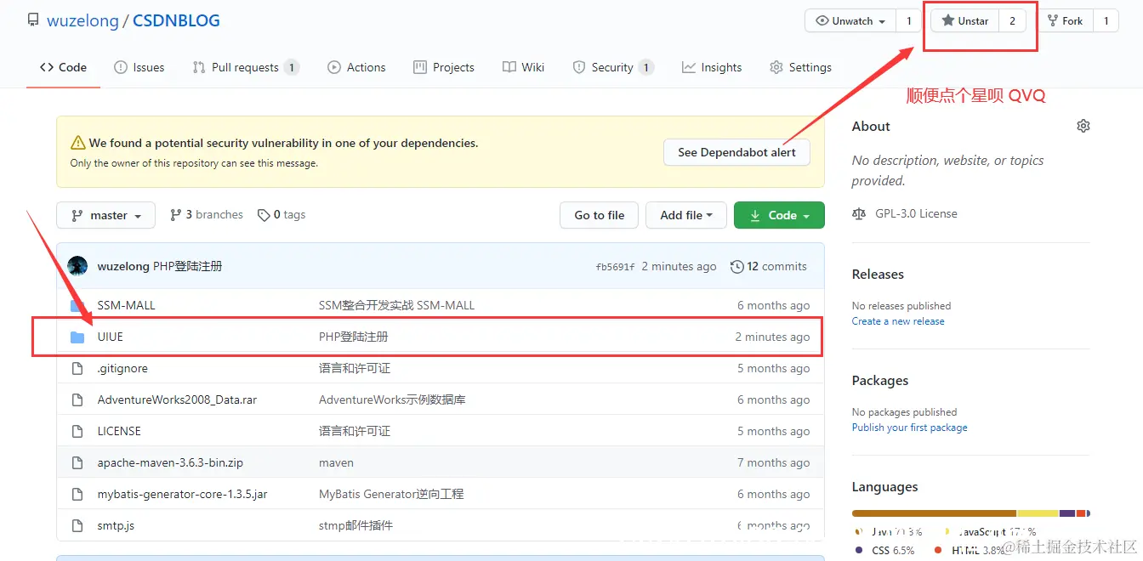Open the LICENSE file

(119, 431)
